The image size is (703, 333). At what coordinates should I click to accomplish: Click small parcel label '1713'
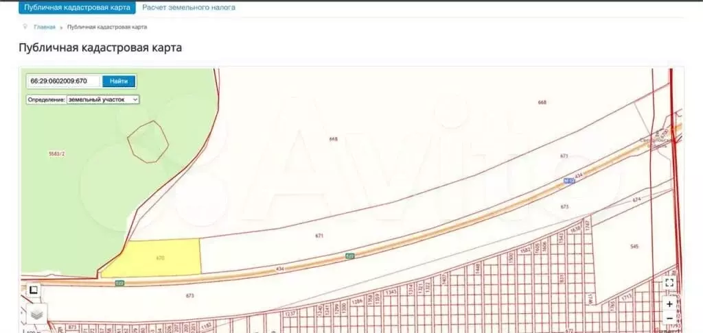(626, 296)
